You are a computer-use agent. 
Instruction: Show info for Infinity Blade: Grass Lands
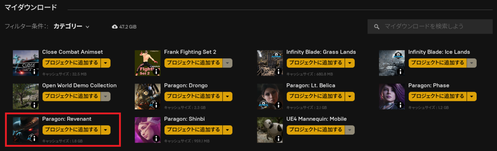pyautogui.click(x=279, y=72)
